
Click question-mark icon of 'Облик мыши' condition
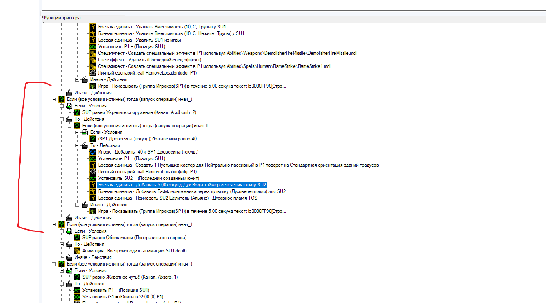point(77,238)
